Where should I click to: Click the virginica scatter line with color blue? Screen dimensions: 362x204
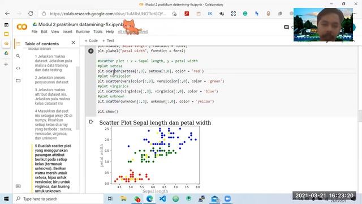pos(158,91)
